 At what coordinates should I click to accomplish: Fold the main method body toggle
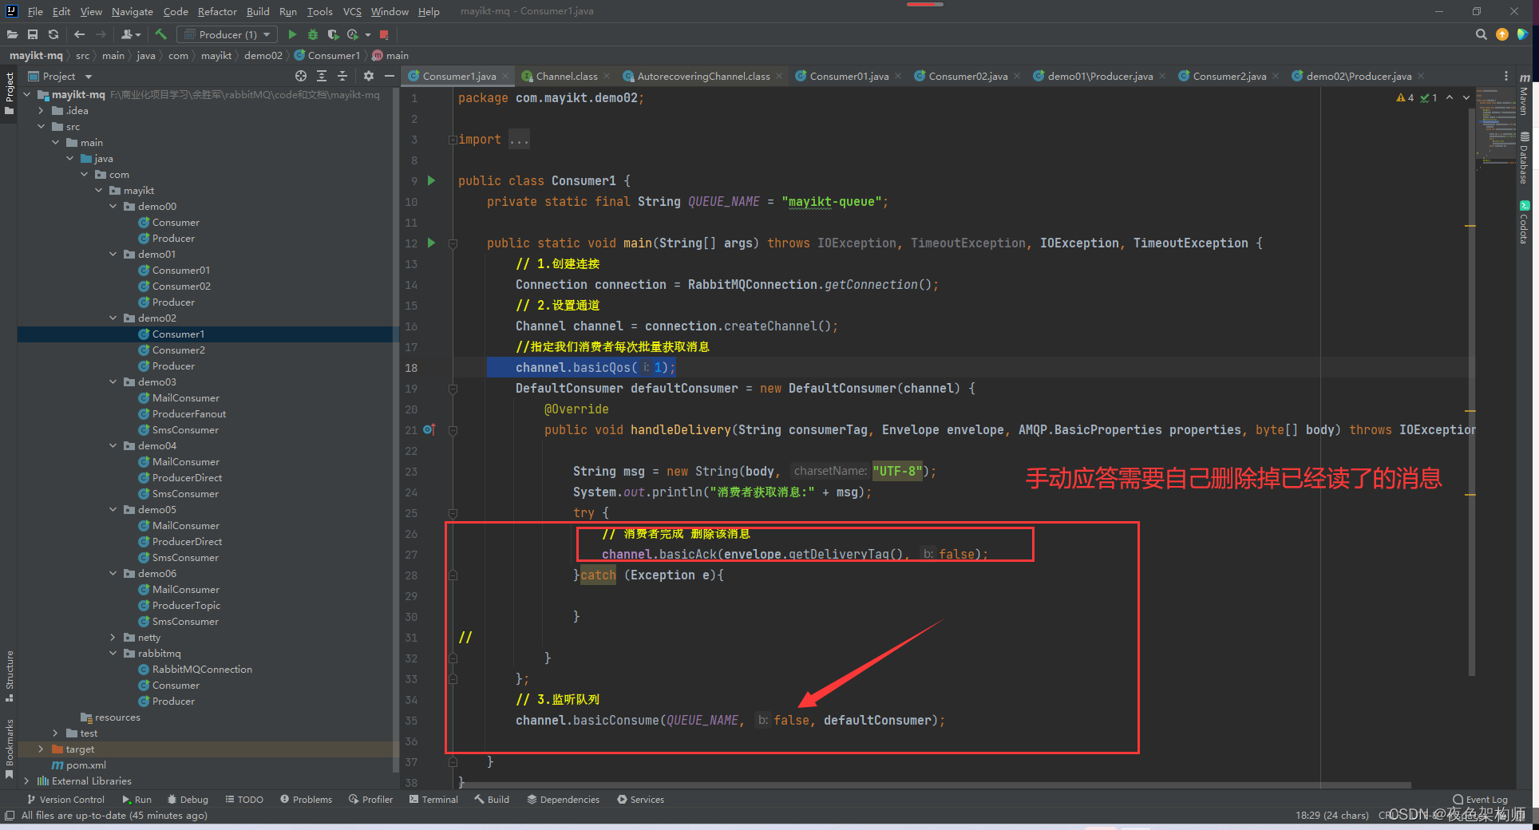pos(453,243)
